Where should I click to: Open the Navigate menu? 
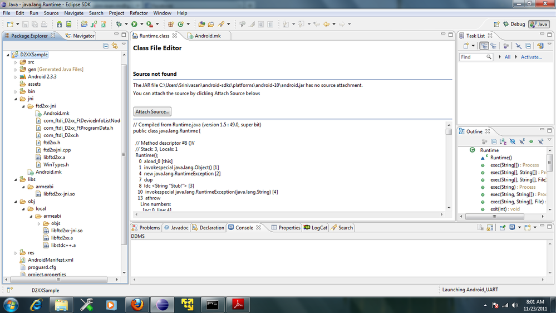[74, 13]
